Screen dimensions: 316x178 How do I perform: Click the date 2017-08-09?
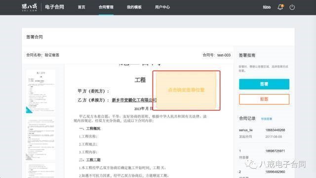pos(274,136)
